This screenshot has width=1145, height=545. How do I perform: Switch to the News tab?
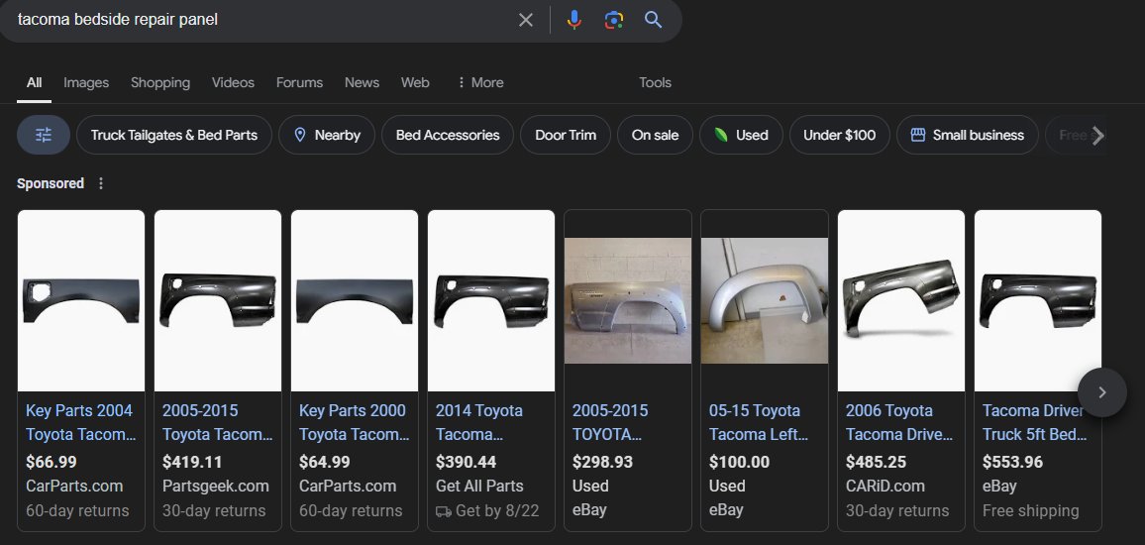tap(363, 82)
